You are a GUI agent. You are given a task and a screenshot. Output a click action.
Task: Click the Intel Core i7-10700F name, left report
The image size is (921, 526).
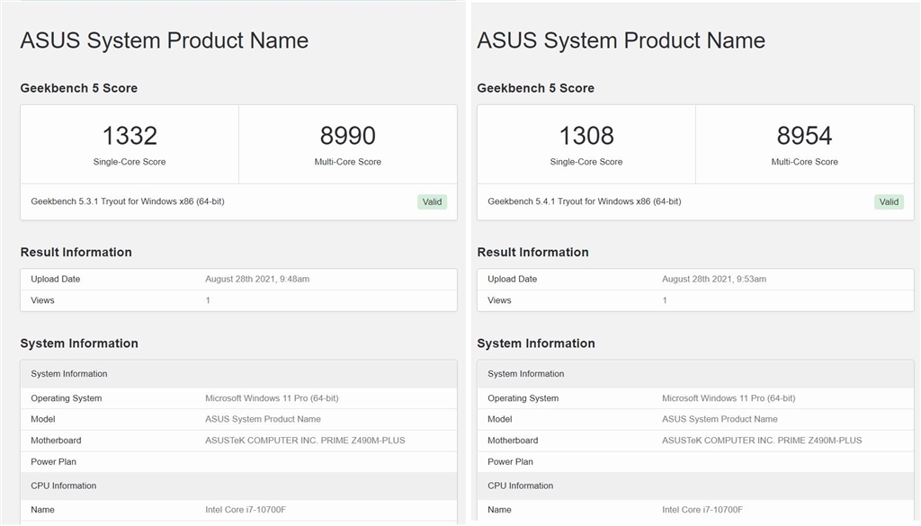[246, 510]
